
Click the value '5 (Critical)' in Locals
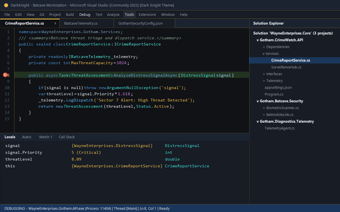pyautogui.click(x=86, y=152)
